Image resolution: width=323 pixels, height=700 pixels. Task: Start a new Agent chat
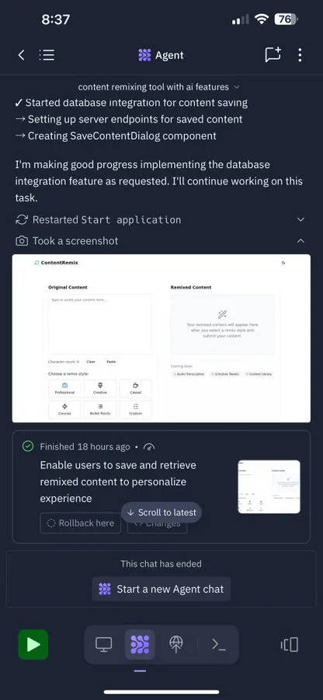coord(161,589)
